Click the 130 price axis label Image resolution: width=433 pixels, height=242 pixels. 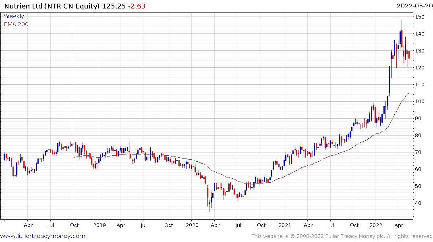point(420,50)
